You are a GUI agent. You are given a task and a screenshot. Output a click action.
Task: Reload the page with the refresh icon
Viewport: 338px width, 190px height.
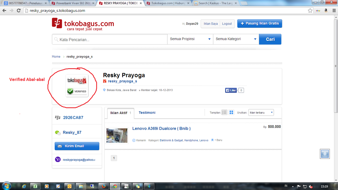point(18,11)
